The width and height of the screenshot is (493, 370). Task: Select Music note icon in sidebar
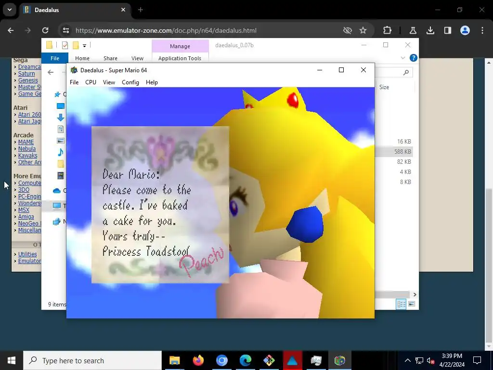(x=60, y=152)
